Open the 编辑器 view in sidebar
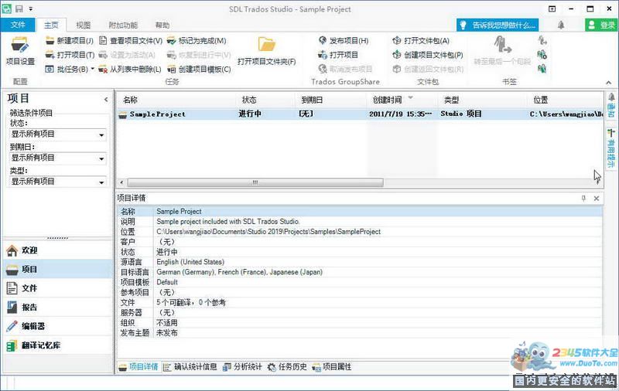The height and width of the screenshot is (391, 619). (32, 326)
